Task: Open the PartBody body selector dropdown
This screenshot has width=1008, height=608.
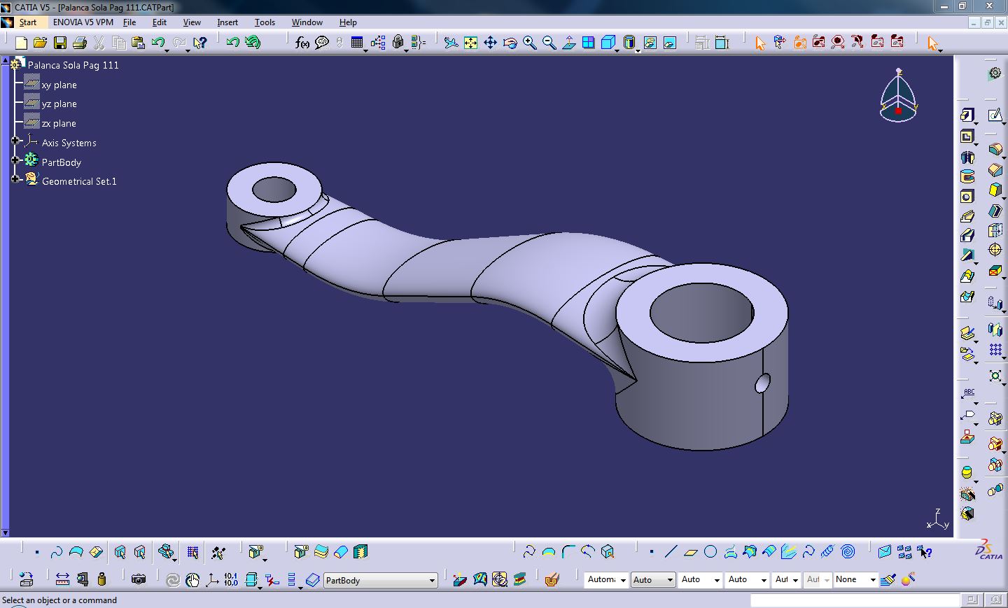Action: (x=432, y=581)
